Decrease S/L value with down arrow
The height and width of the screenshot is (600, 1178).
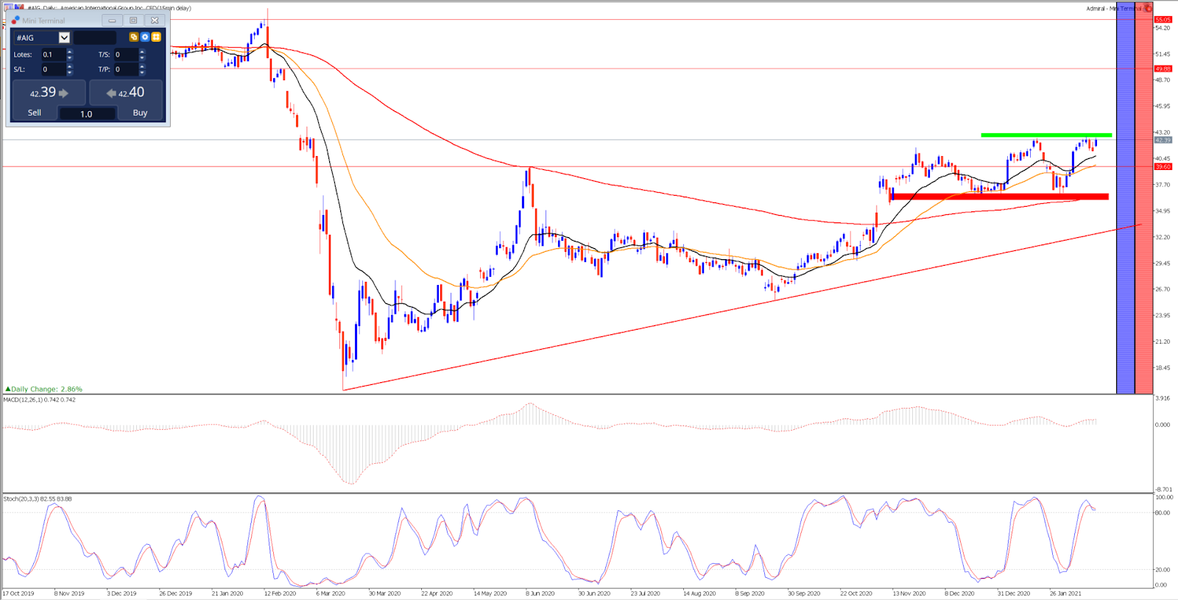[x=70, y=72]
